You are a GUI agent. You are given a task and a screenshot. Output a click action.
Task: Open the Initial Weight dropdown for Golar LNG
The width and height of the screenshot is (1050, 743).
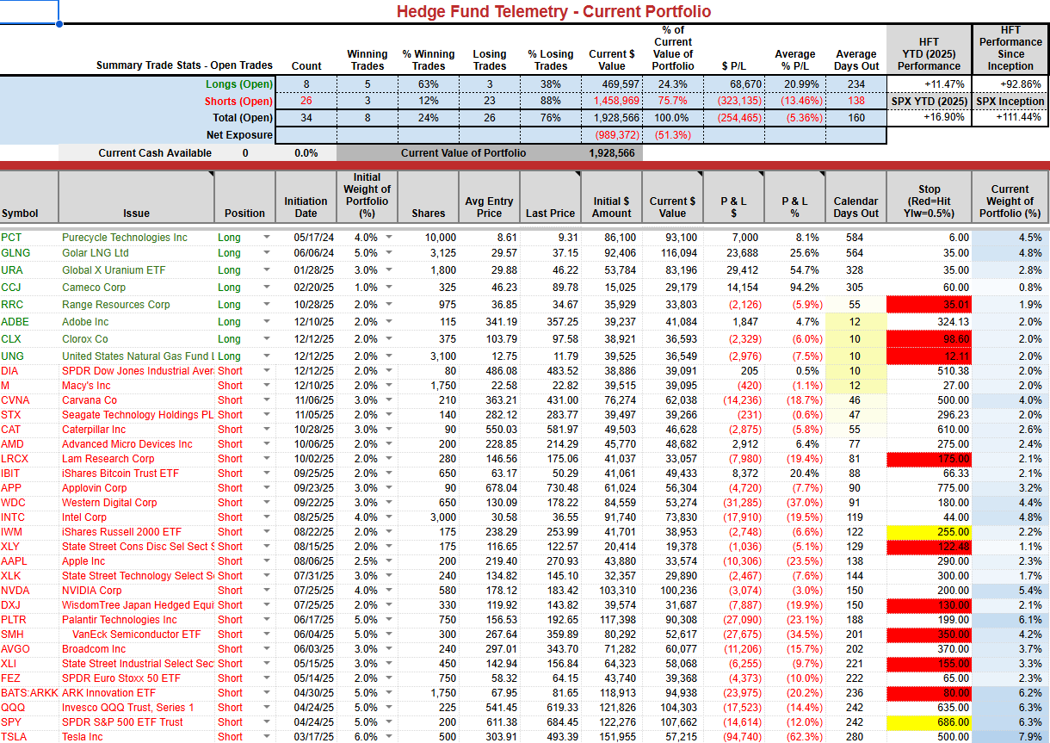390,253
